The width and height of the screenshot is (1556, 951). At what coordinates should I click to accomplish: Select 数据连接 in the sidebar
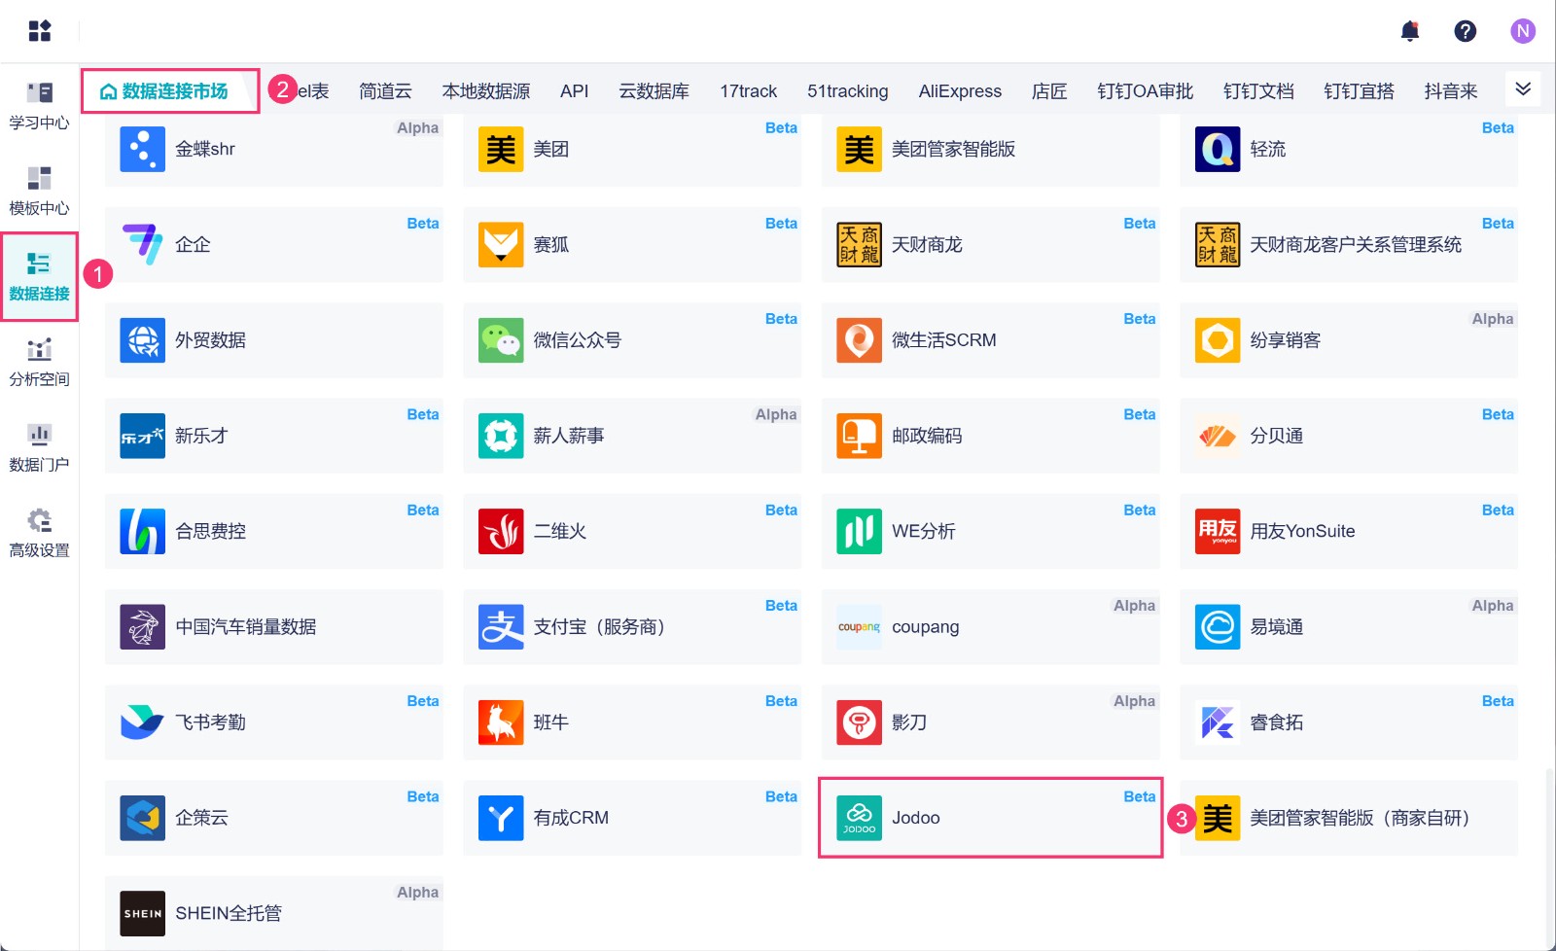point(39,277)
